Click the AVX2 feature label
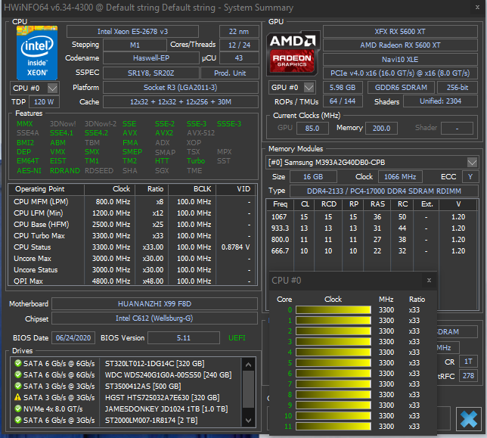This screenshot has width=487, height=438. (x=164, y=133)
